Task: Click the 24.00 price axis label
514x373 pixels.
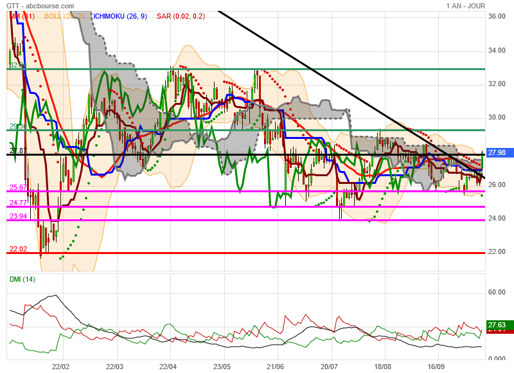Action: point(497,218)
